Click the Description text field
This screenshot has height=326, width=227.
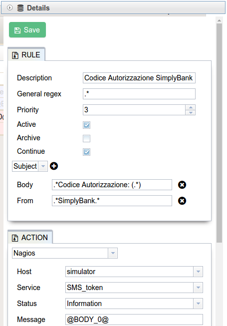tap(139, 78)
